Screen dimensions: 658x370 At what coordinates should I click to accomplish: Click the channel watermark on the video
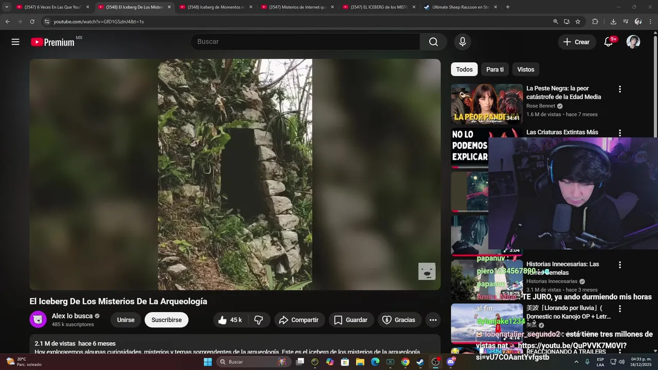pyautogui.click(x=427, y=271)
